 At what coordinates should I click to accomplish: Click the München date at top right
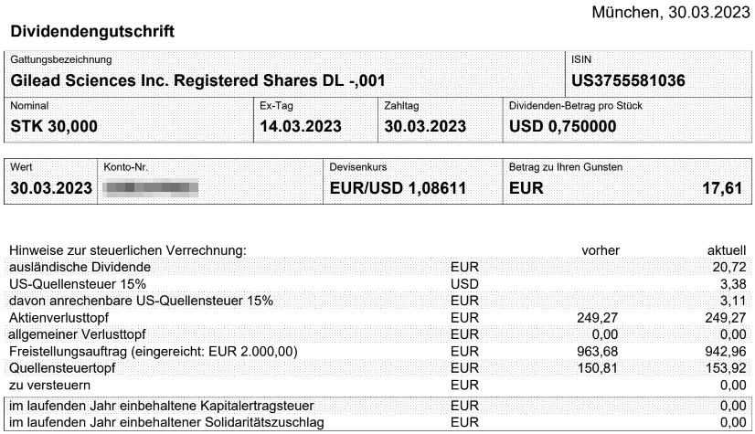pos(671,12)
